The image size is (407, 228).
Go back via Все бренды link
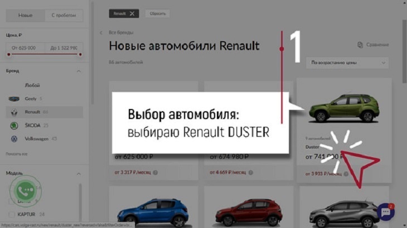coord(121,33)
